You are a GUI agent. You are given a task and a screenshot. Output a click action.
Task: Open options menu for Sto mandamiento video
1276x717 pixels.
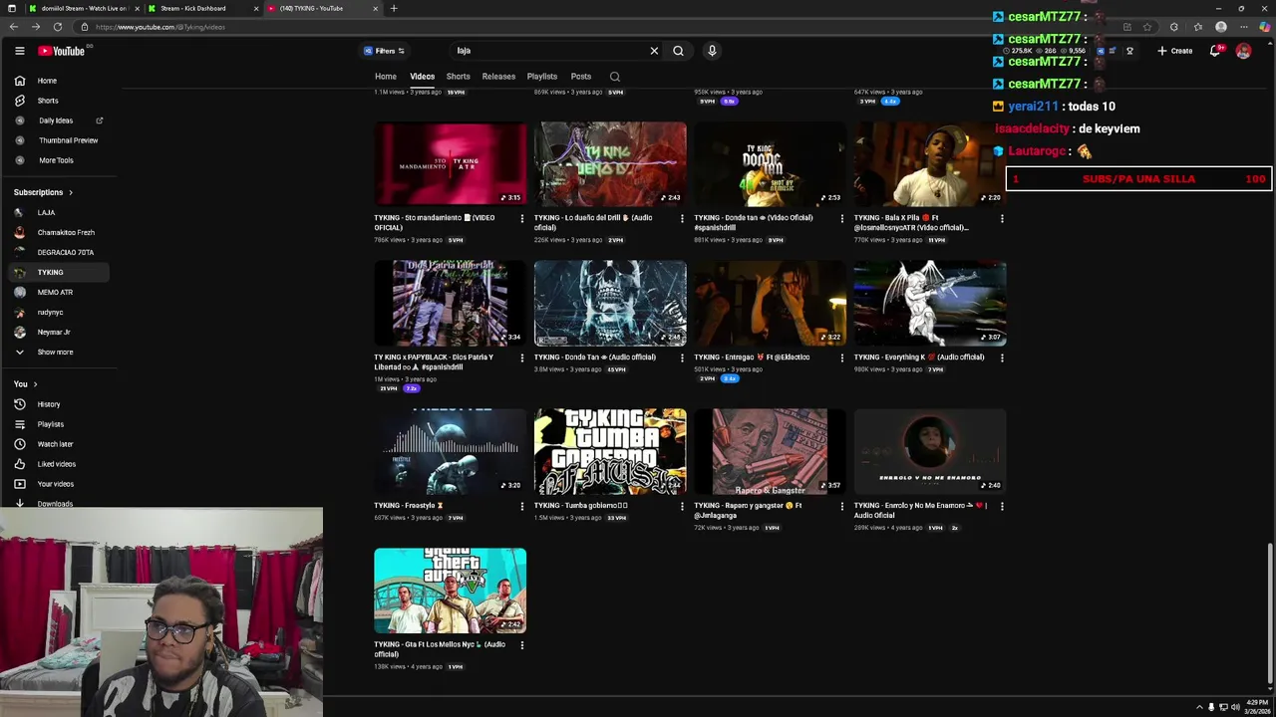coord(521,219)
